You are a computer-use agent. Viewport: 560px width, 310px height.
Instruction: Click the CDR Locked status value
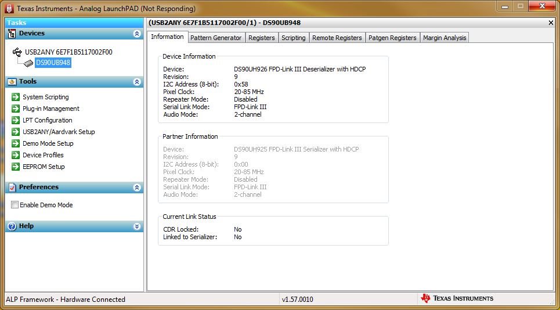click(x=238, y=229)
